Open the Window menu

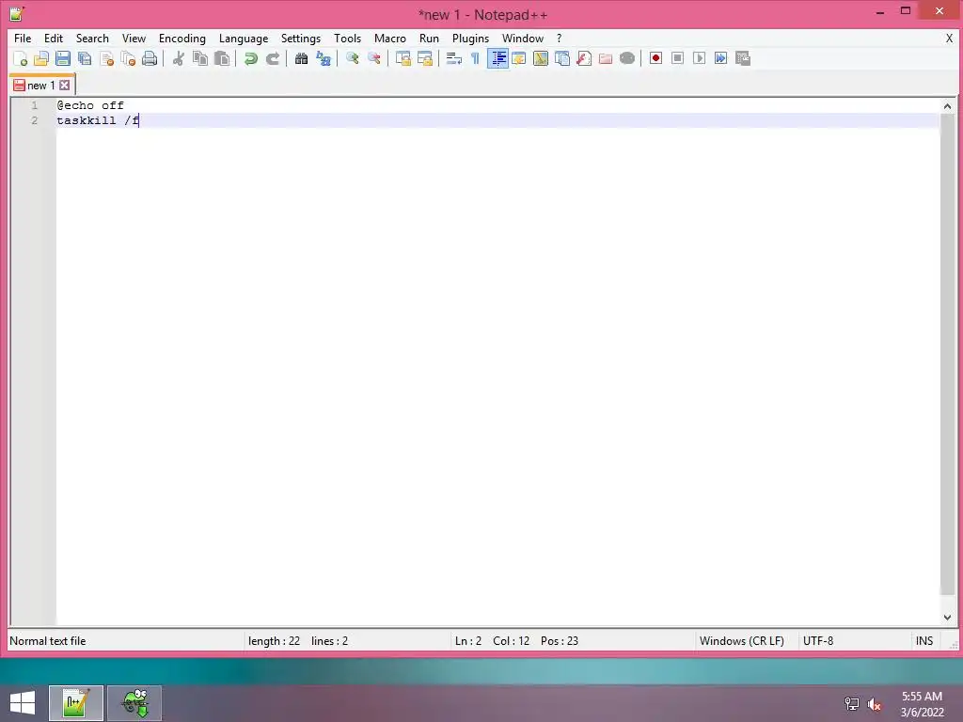click(523, 38)
